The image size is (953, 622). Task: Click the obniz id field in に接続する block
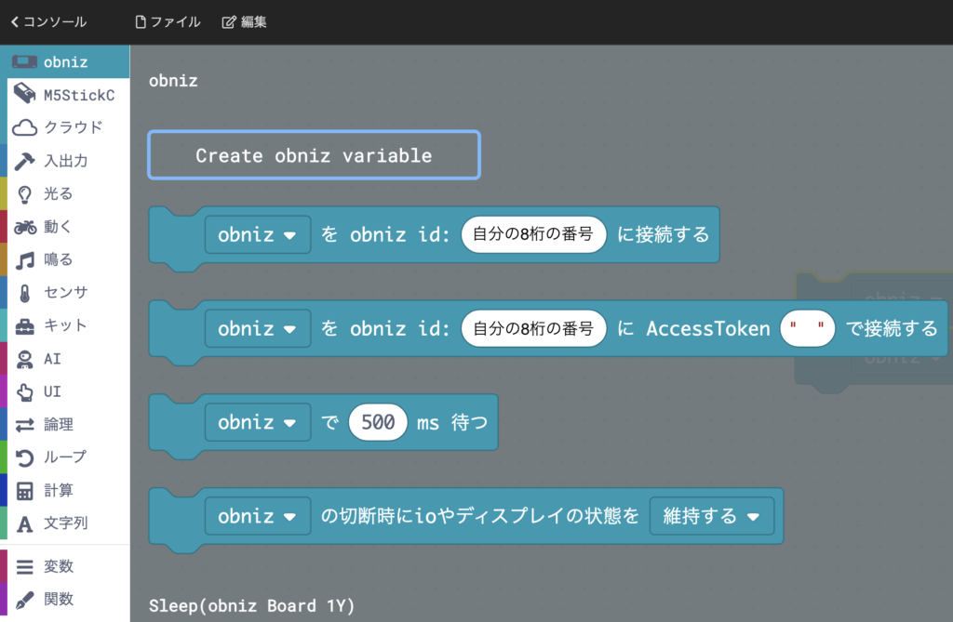[533, 234]
